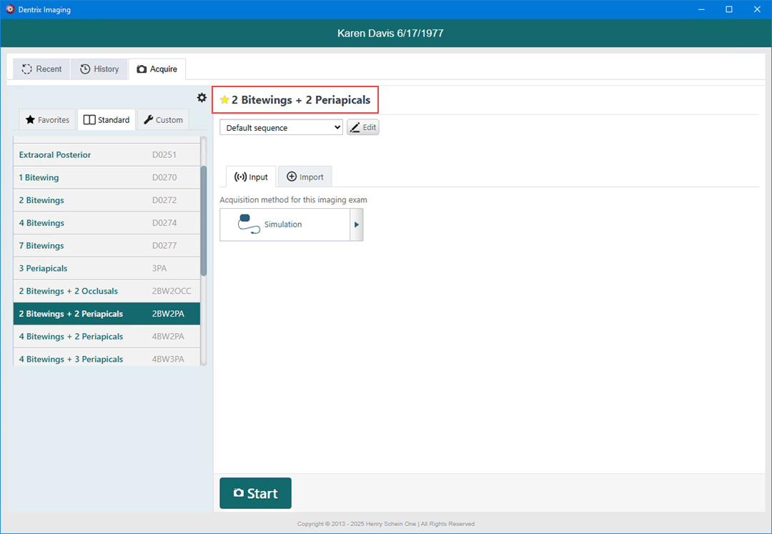Expand the Simulation arrow button
Image resolution: width=772 pixels, height=534 pixels.
click(x=357, y=224)
